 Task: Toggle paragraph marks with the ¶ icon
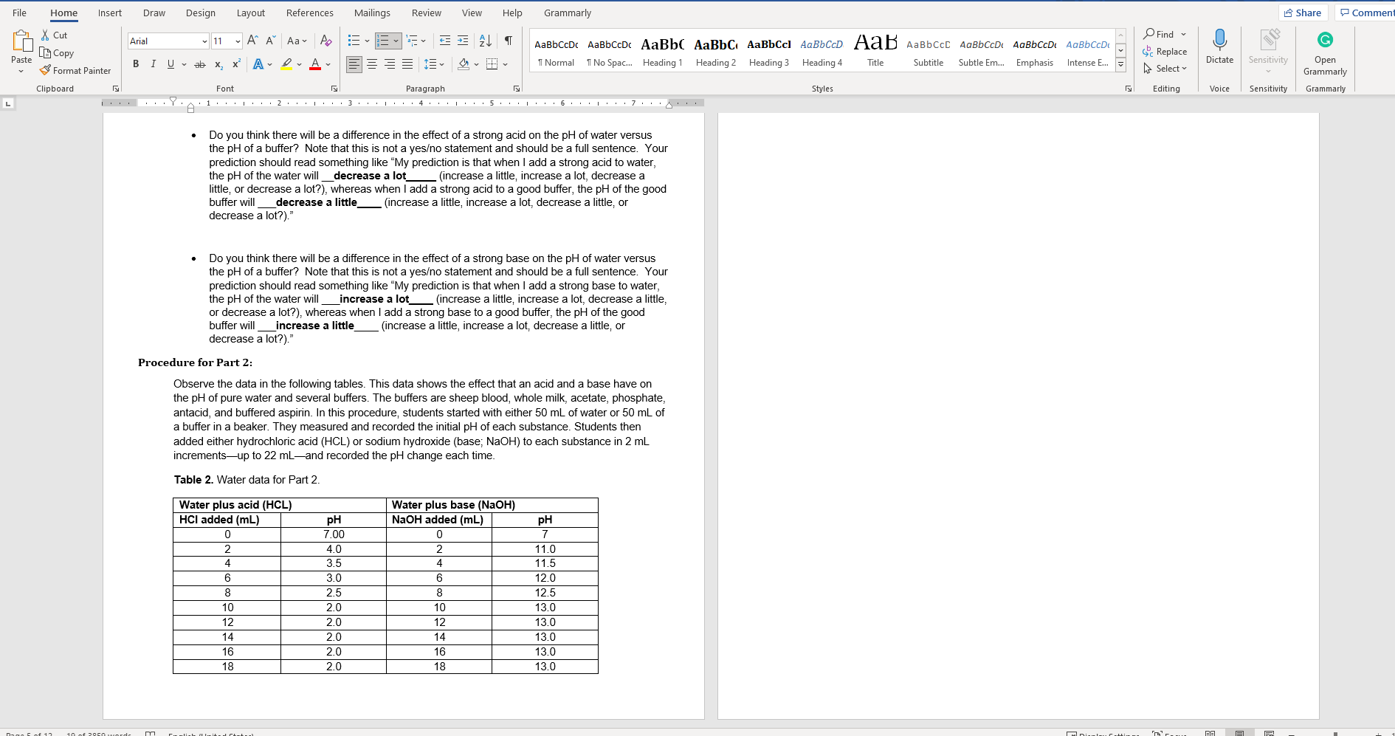(x=507, y=41)
